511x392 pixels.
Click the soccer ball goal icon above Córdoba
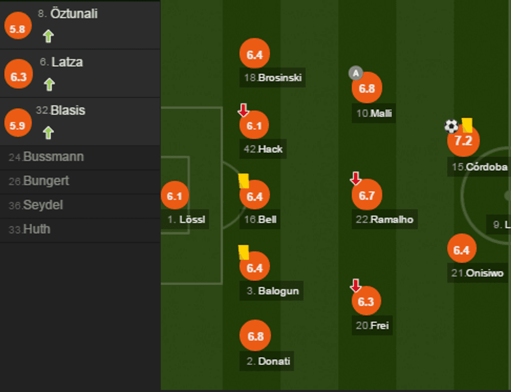click(x=451, y=126)
